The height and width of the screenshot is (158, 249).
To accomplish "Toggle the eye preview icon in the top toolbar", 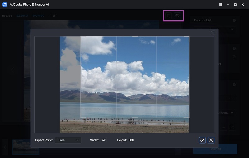I will coord(177,16).
